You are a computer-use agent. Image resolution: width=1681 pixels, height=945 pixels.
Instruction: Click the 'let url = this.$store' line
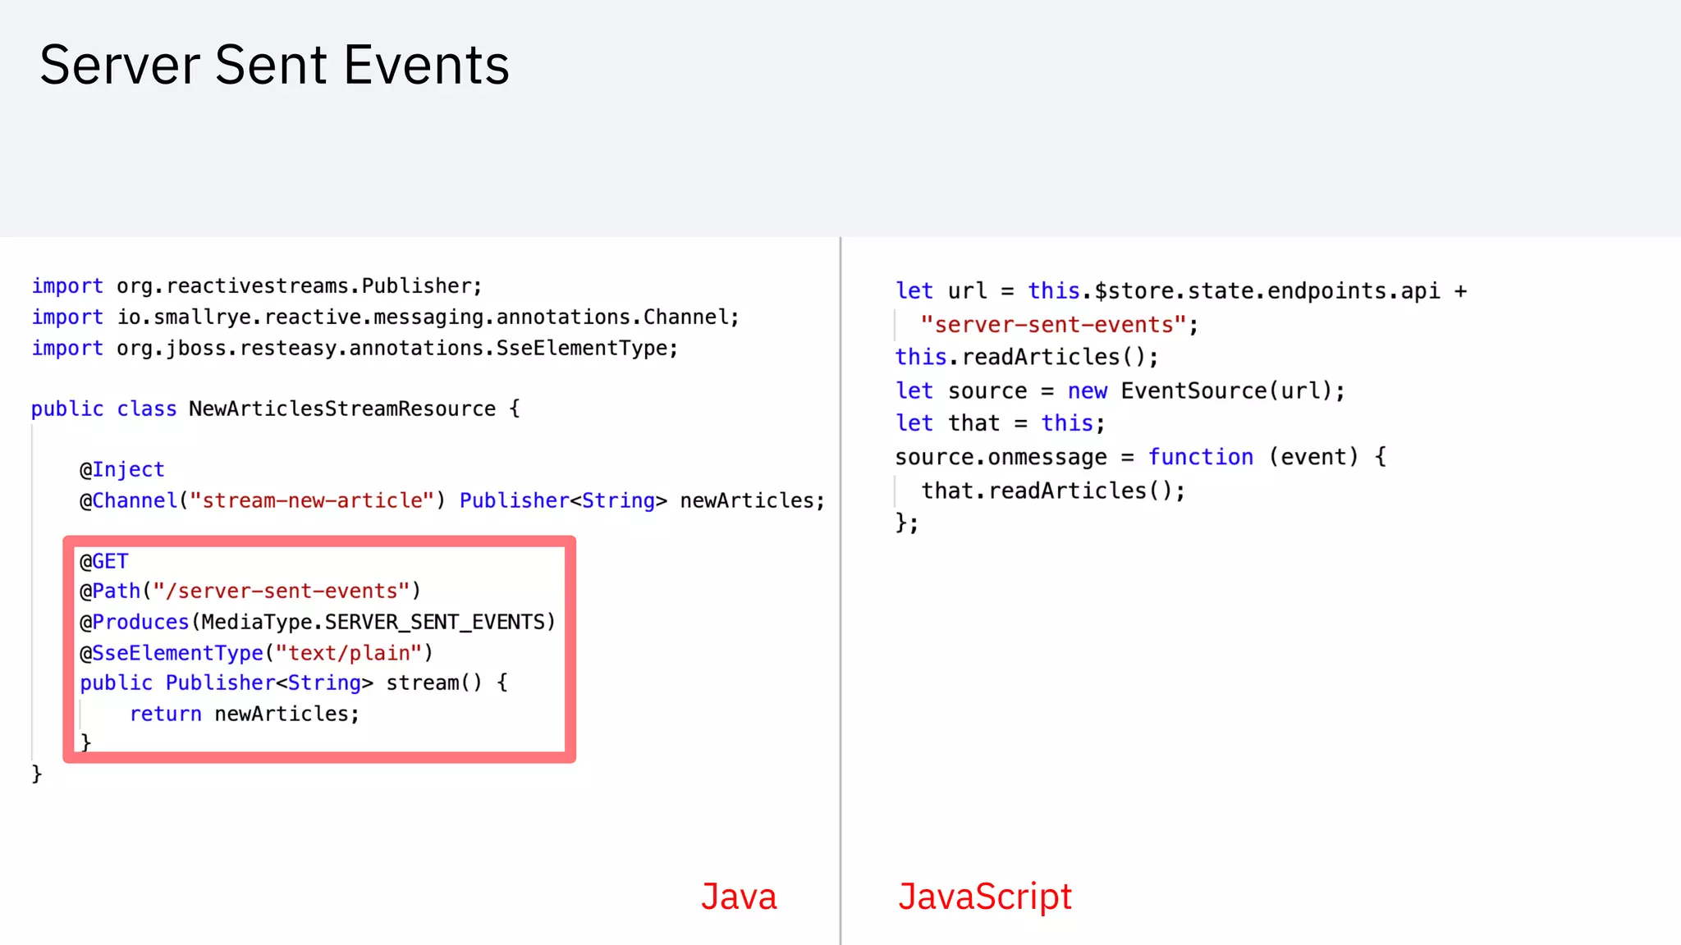[x=1181, y=291]
